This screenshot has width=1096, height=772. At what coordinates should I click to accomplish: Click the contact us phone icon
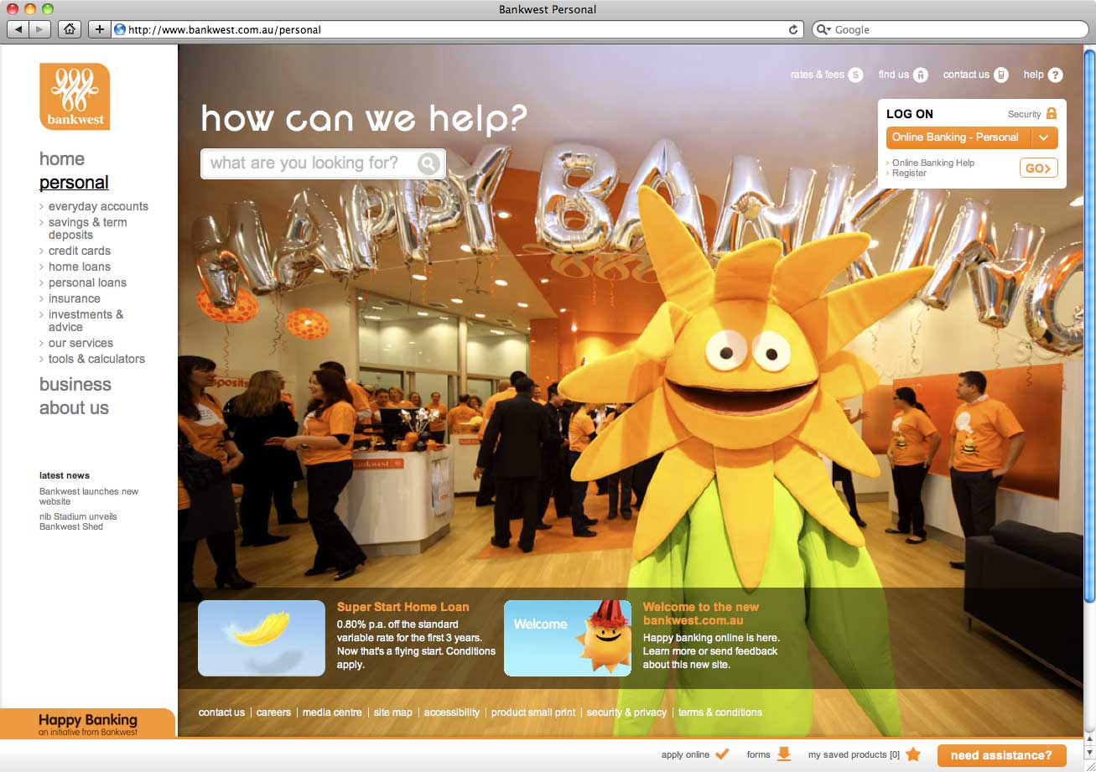pyautogui.click(x=1001, y=75)
